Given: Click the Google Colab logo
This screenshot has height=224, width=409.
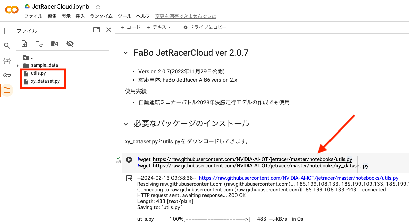Looking at the screenshot, I should pyautogui.click(x=12, y=10).
